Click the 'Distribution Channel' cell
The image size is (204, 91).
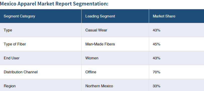click(x=41, y=72)
